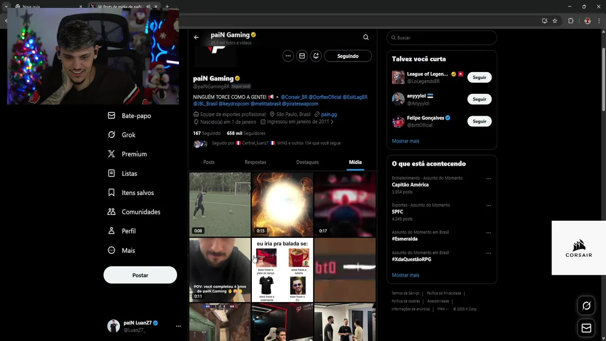Open Felipe Gonçalves profile avatar
This screenshot has width=606, height=341.
(x=398, y=121)
